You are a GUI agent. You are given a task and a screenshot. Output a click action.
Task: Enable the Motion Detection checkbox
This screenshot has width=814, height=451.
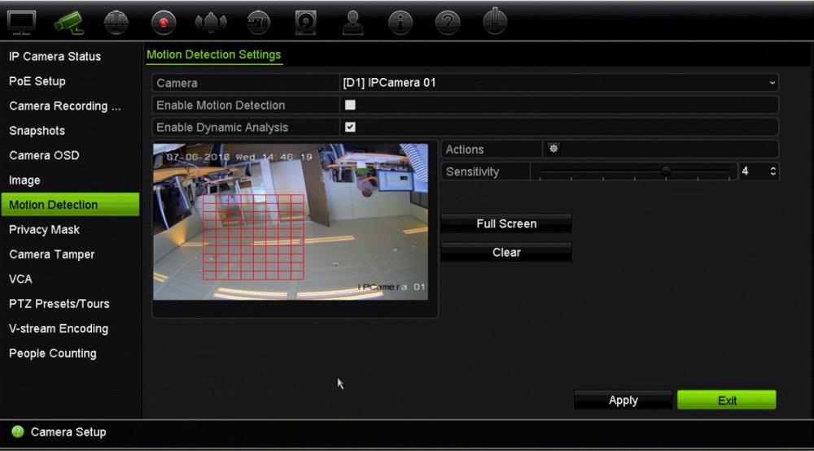point(350,105)
